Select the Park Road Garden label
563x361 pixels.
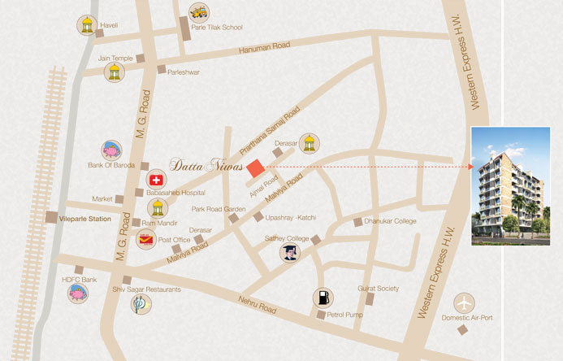click(x=219, y=209)
